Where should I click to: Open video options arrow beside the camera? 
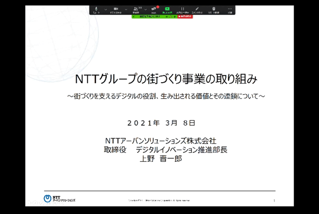click(126, 9)
